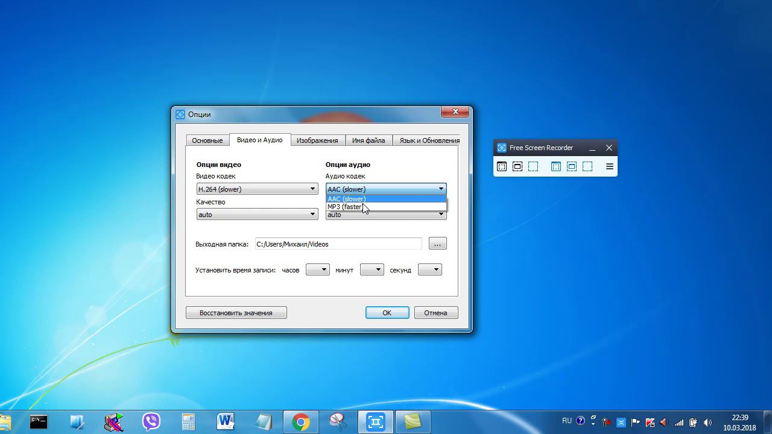Click the output folder path field
This screenshot has height=434, width=772.
click(338, 244)
